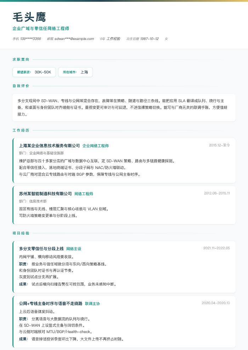The width and height of the screenshot is (248, 350).
Task: Click the 工作经历 section heading
Action: click(21, 130)
